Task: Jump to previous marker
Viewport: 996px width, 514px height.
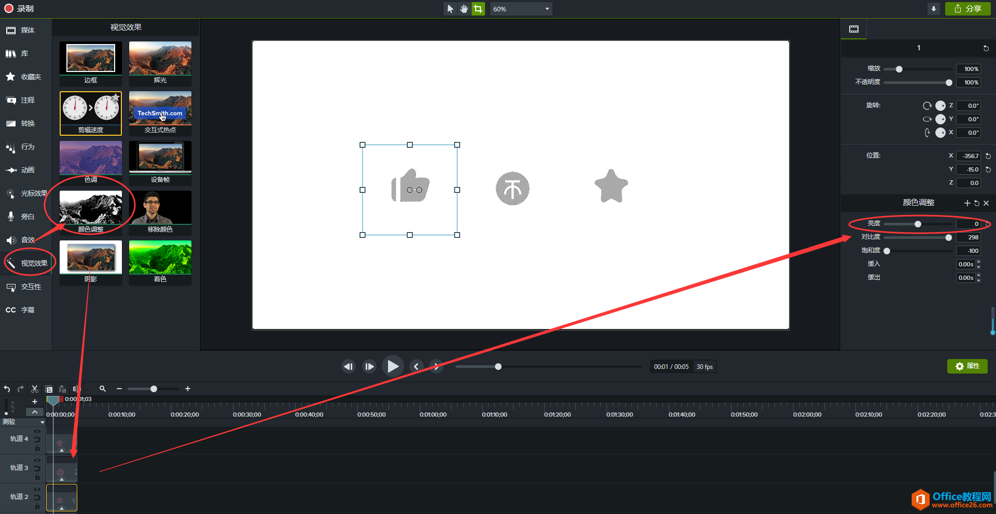Action: coord(416,367)
